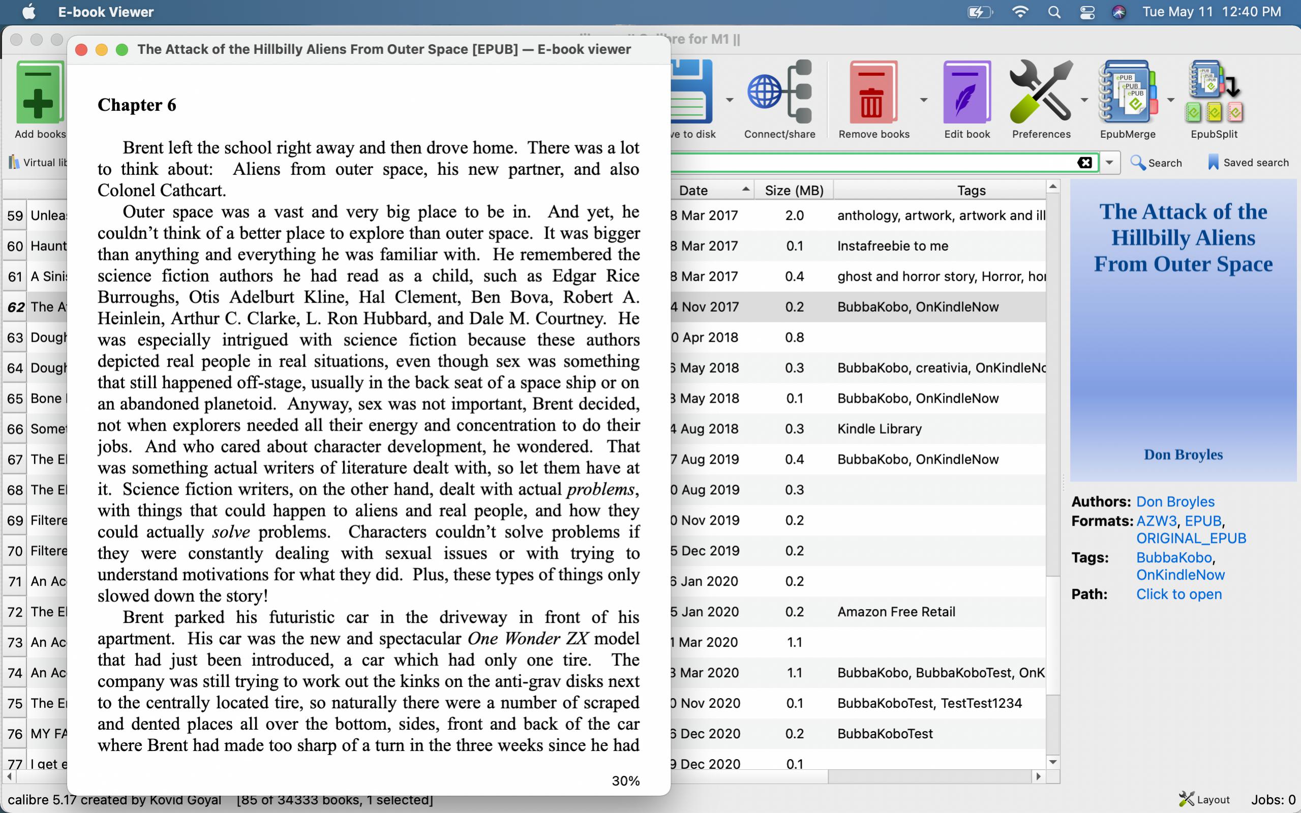Click the date and time in menu bar

coord(1211,12)
